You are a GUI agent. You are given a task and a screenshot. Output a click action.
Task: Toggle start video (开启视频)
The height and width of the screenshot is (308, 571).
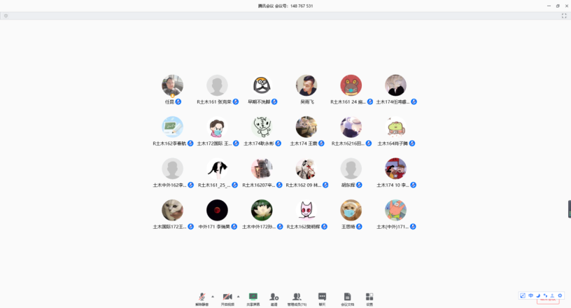(x=227, y=297)
